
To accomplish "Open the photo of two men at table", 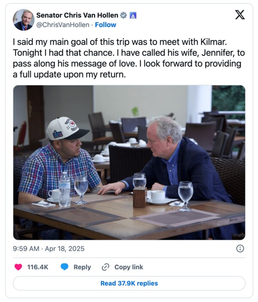I will click(x=129, y=162).
